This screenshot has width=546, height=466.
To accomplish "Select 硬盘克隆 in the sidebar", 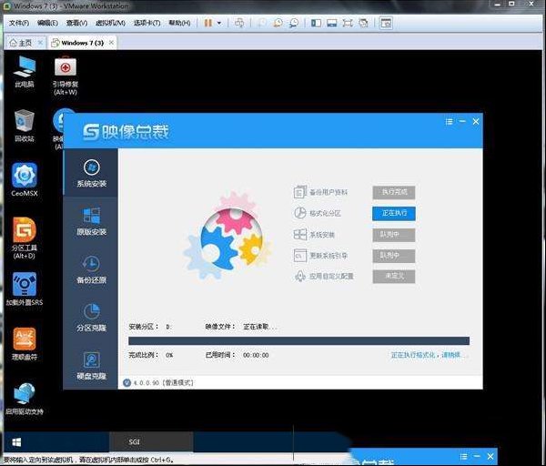I will [91, 366].
